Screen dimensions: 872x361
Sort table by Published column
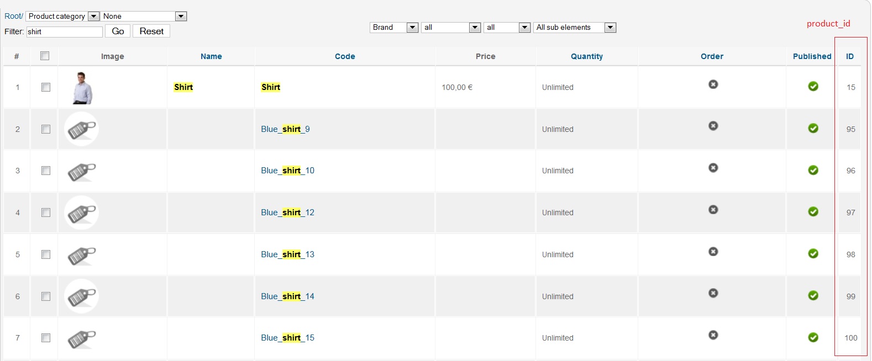812,56
